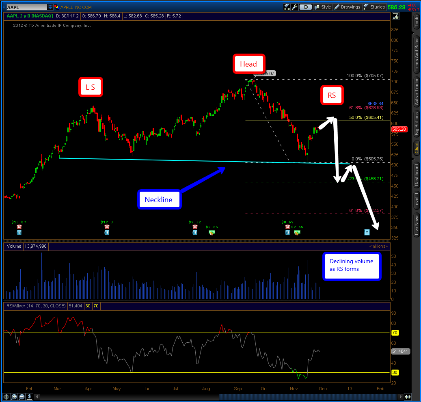Open the Level II side tab
The image size is (421, 402).
tap(417, 200)
